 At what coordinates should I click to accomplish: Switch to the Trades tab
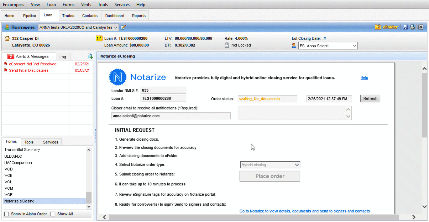click(x=68, y=16)
